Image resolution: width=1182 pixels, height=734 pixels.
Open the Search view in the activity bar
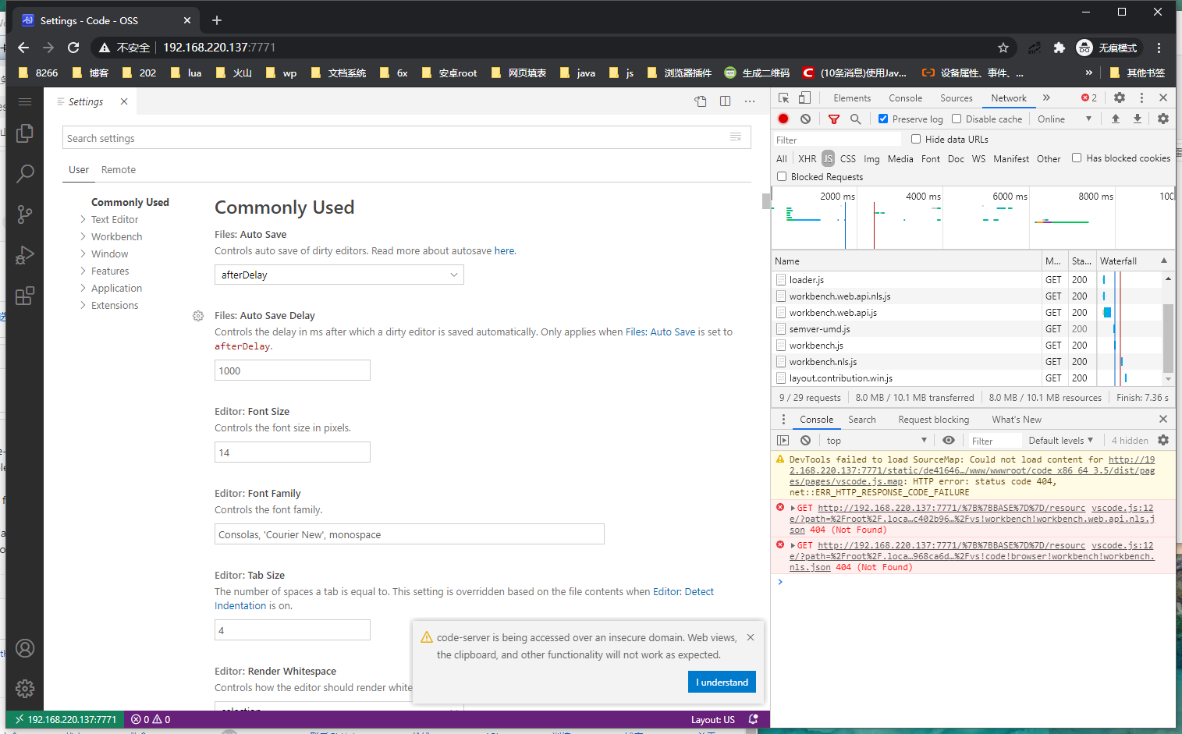25,173
